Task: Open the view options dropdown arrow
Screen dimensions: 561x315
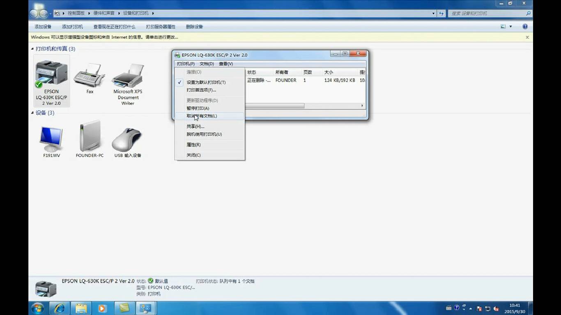Action: tap(510, 27)
